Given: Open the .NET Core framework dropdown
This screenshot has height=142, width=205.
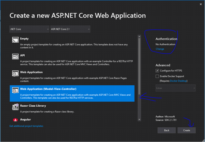Looking at the screenshot, I should coord(29,29).
